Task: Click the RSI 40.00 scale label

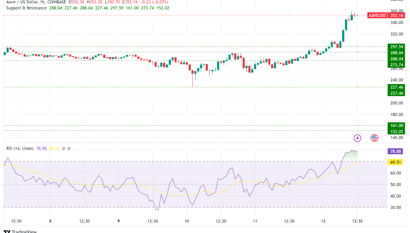Action: [x=396, y=196]
